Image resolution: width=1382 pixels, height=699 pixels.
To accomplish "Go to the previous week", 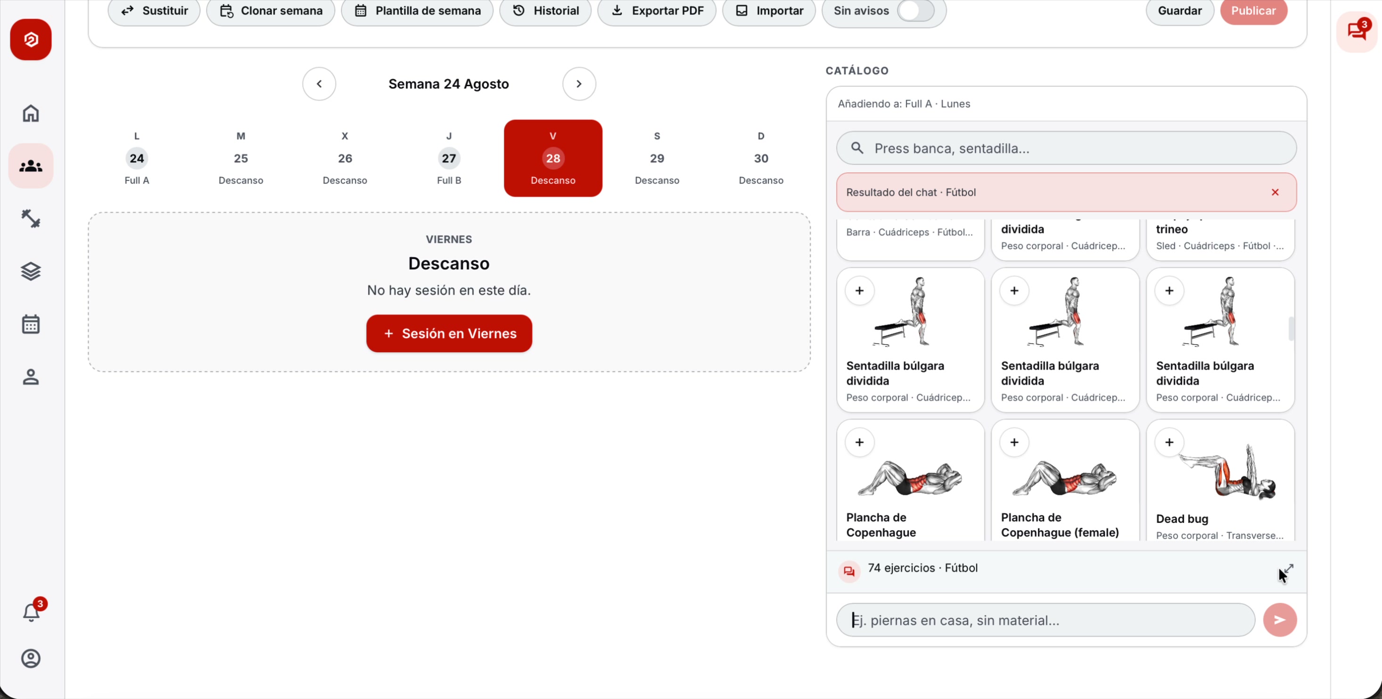I will 319,84.
